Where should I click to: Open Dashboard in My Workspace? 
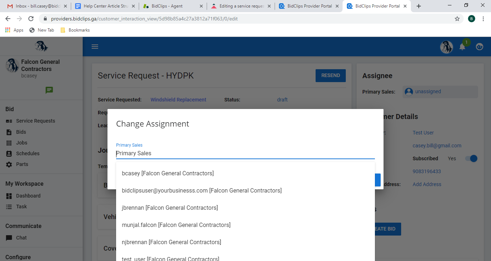click(x=28, y=196)
